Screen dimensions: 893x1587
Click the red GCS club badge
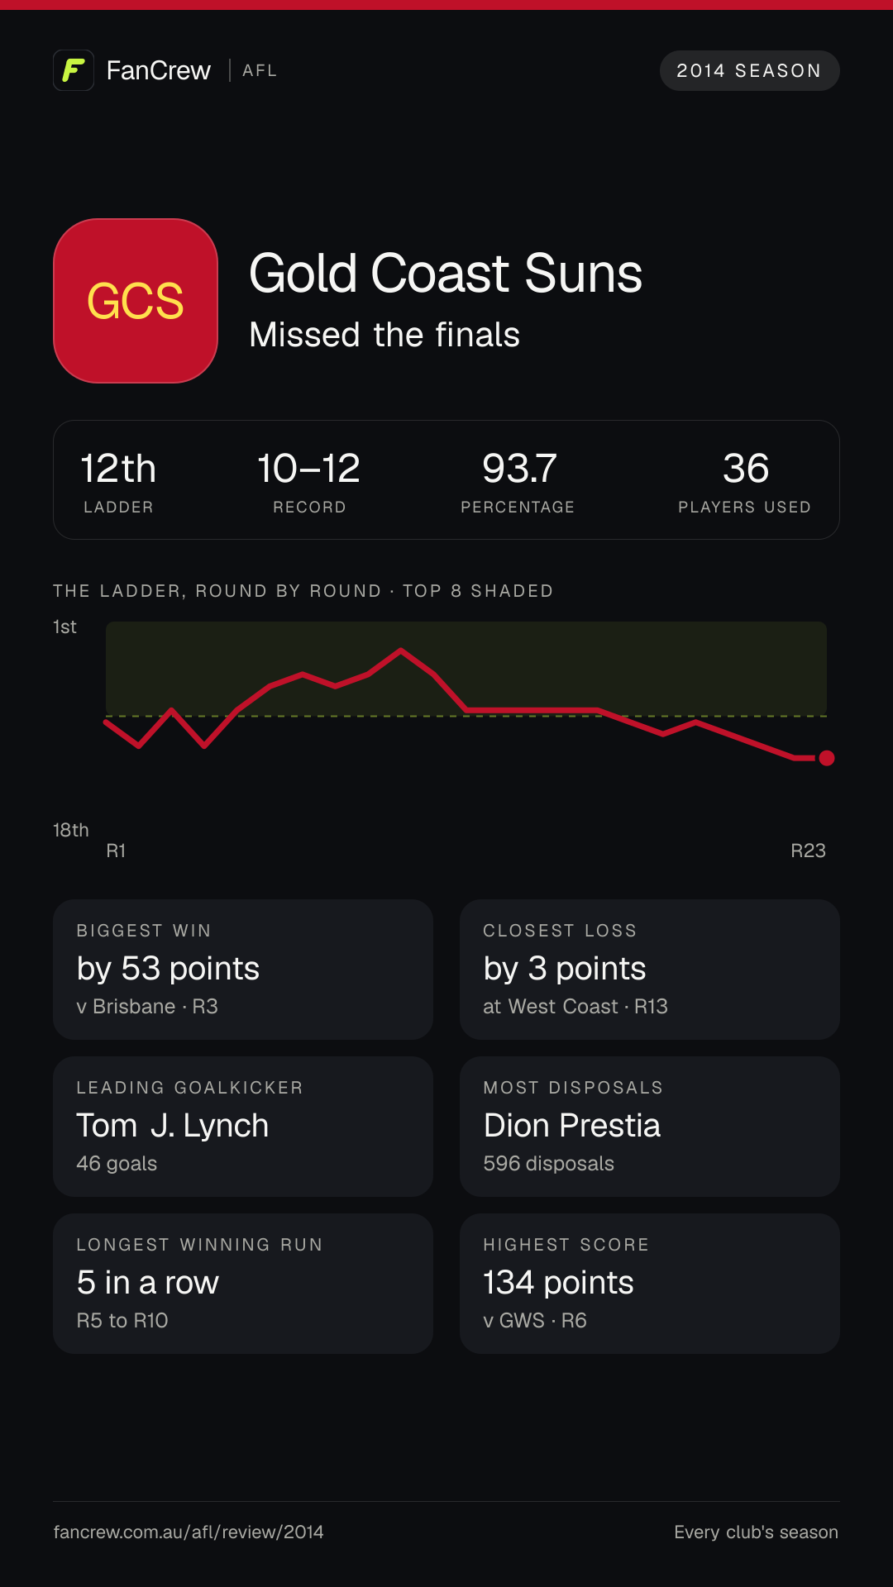pyautogui.click(x=136, y=301)
